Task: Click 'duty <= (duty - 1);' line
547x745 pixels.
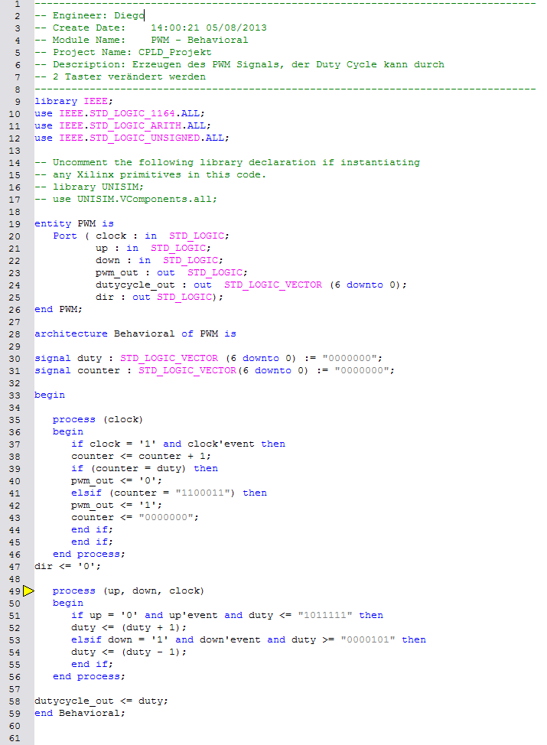Action: [129, 652]
